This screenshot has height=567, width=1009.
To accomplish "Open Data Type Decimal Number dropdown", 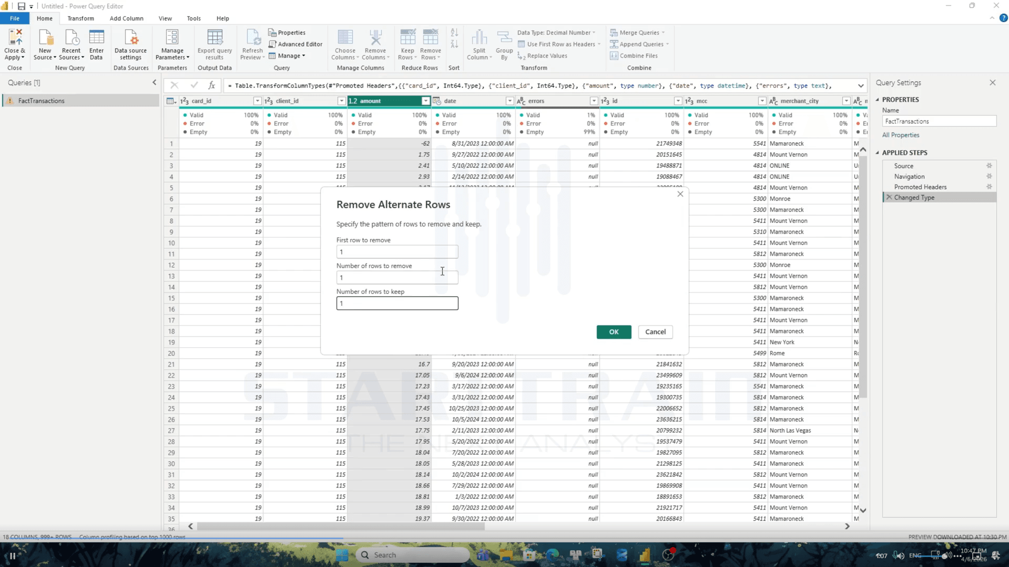I will click(x=556, y=33).
